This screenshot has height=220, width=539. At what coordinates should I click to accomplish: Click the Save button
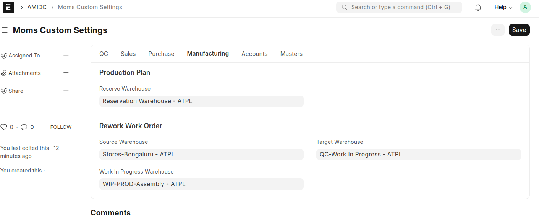519,30
